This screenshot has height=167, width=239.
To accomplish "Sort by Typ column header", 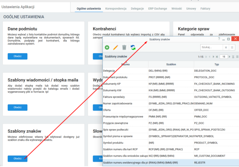I will 217,64.
